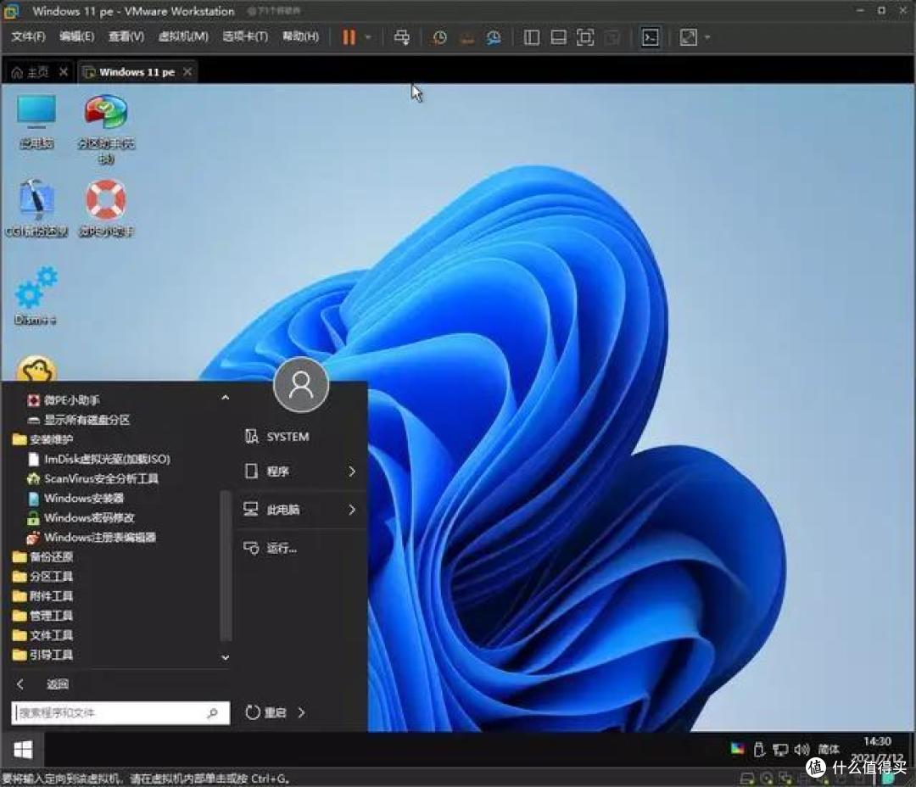Toggle the Show Library panel view
Image resolution: width=916 pixels, height=787 pixels.
click(531, 37)
